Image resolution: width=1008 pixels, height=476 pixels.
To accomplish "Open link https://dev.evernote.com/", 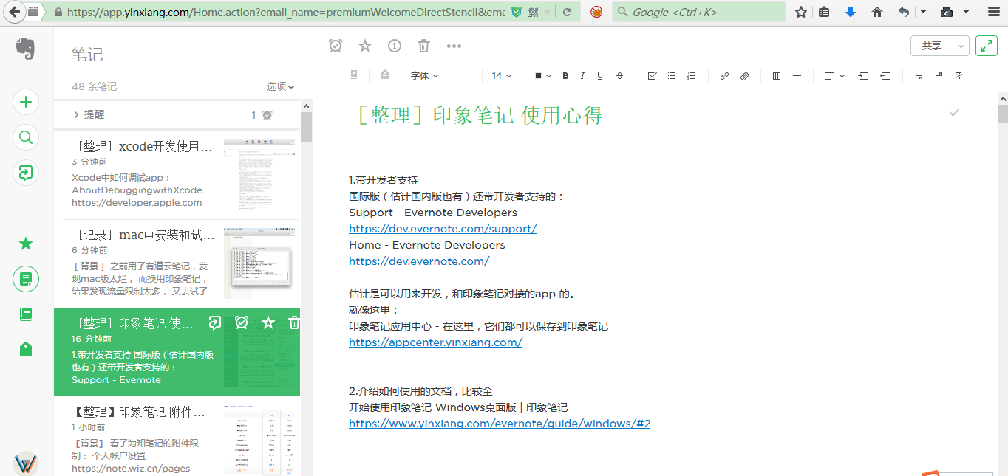I will click(x=419, y=261).
